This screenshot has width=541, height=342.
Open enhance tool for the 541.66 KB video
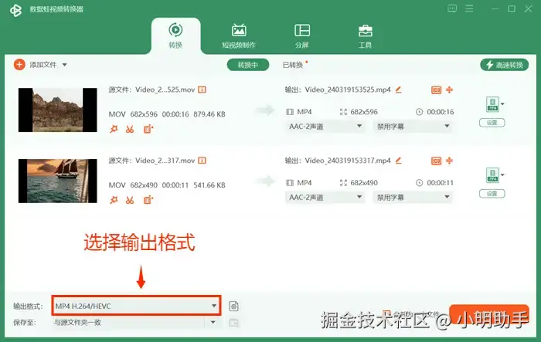click(x=148, y=200)
